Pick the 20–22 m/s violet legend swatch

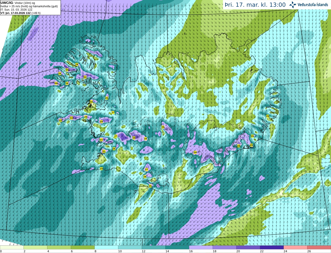tap(248, 247)
